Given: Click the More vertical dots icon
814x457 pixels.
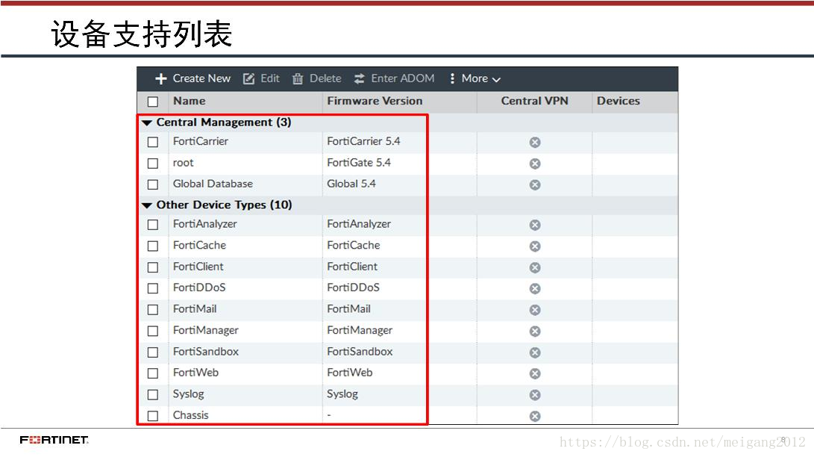Looking at the screenshot, I should (x=452, y=78).
